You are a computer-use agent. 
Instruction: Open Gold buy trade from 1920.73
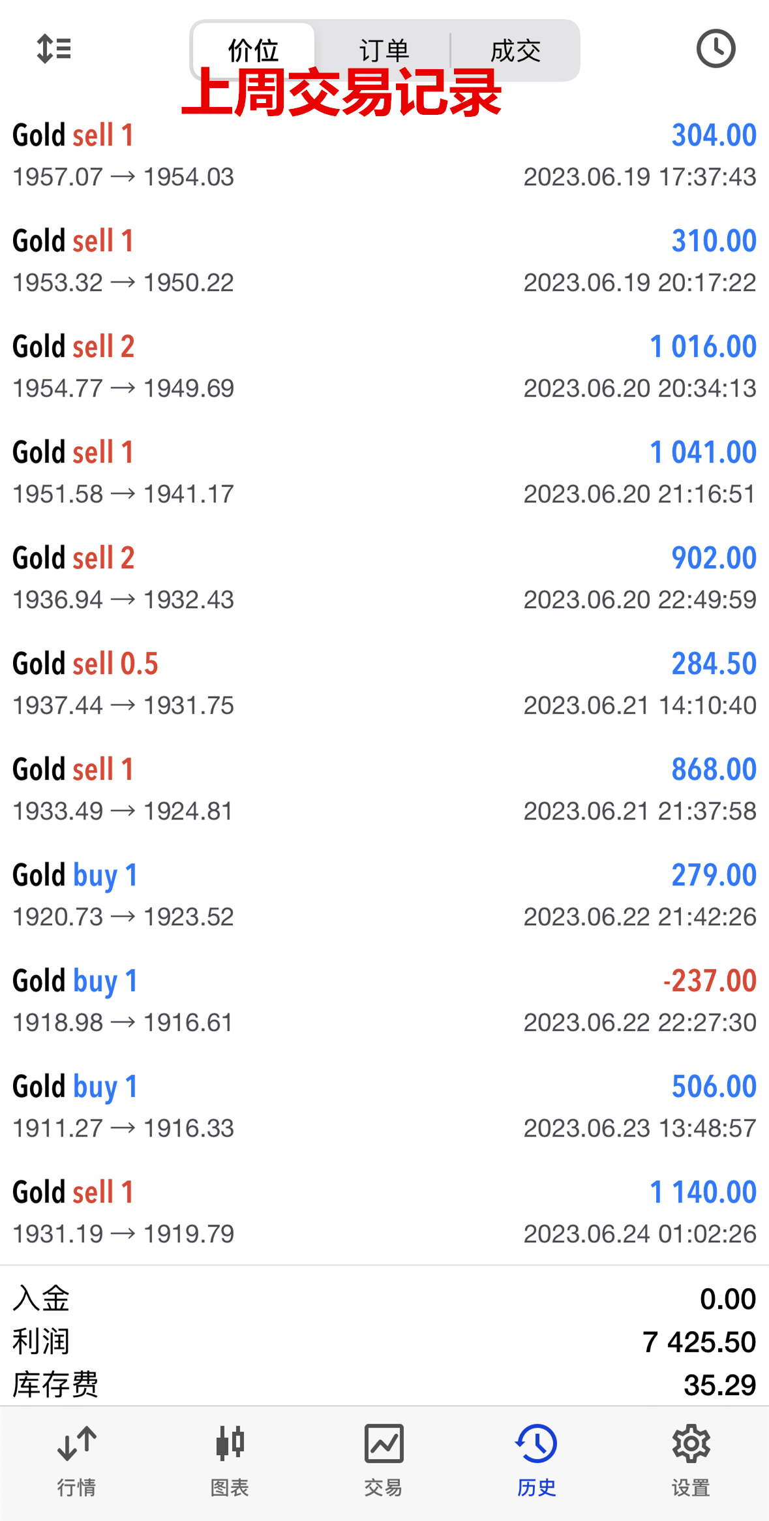tap(384, 895)
